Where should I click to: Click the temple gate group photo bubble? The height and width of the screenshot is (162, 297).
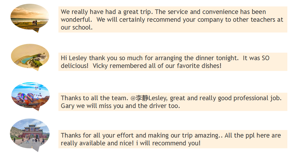30,133
